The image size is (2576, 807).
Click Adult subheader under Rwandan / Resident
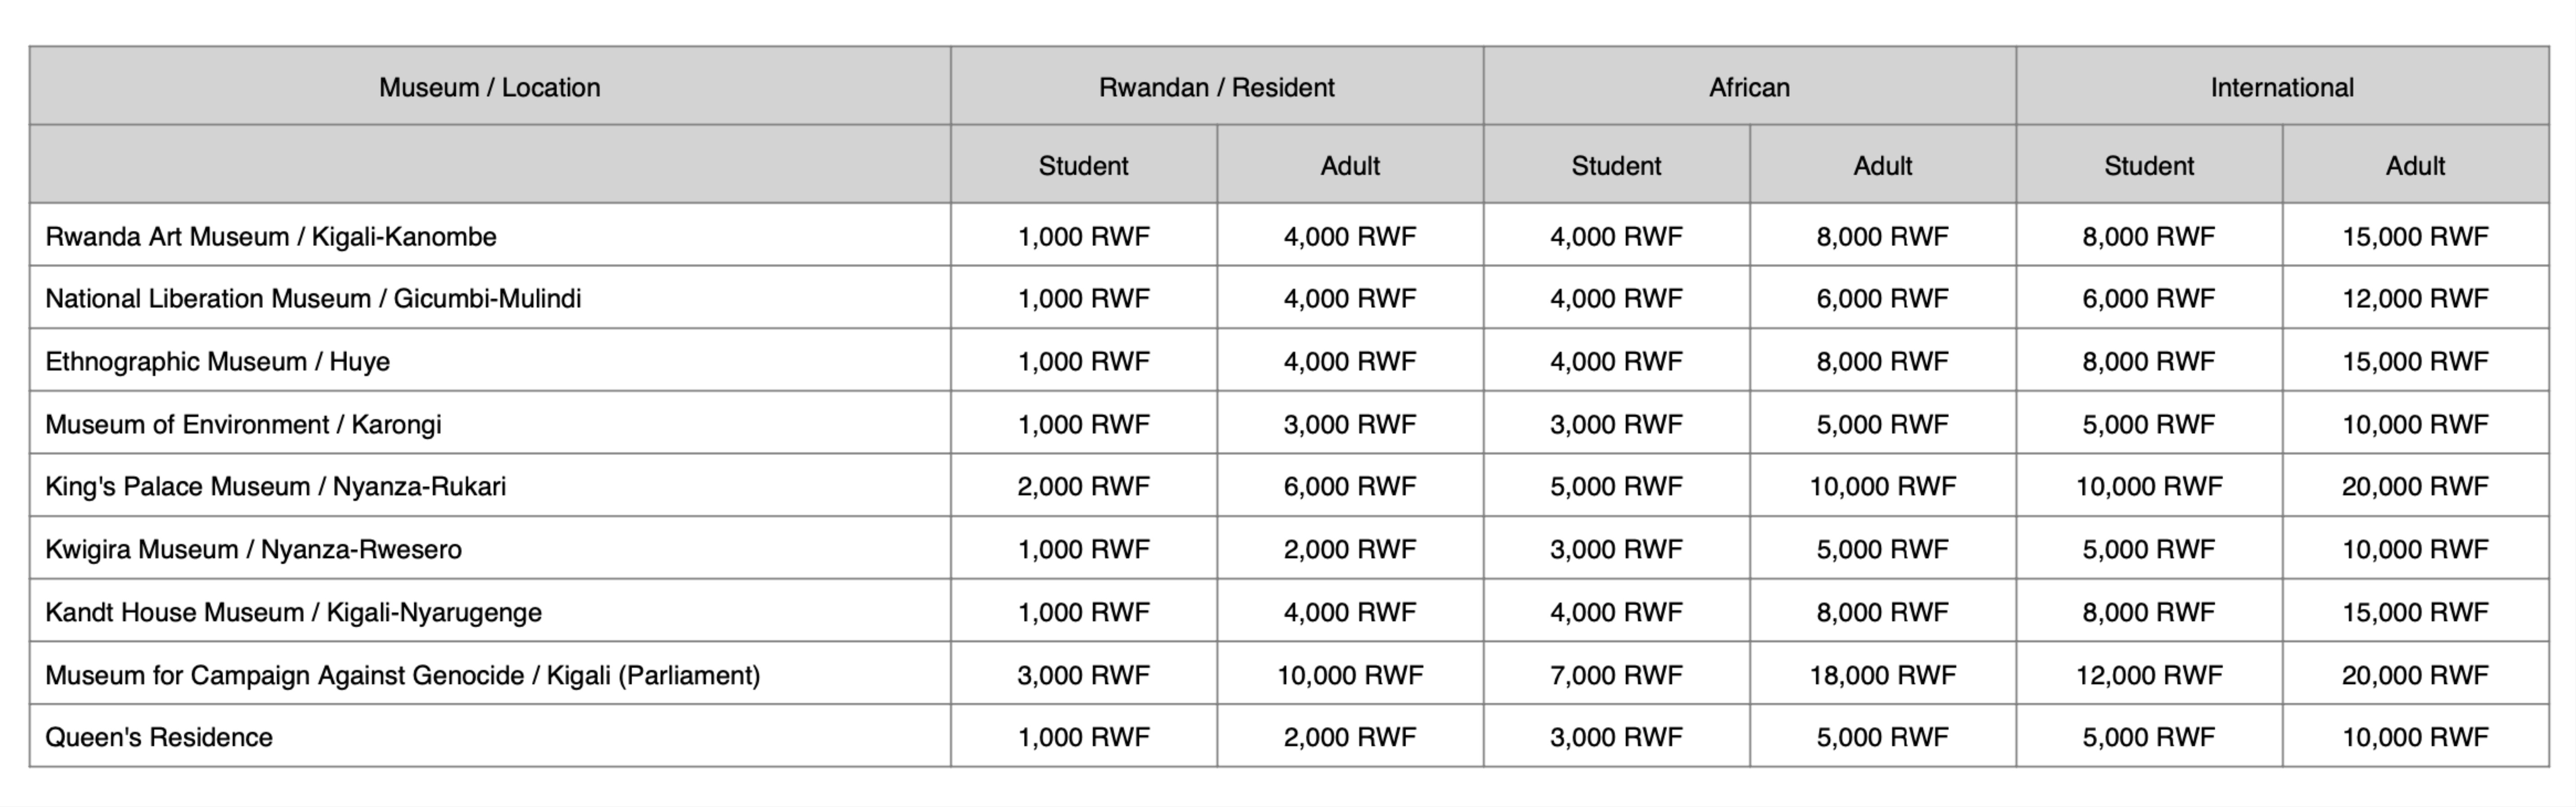1350,165
